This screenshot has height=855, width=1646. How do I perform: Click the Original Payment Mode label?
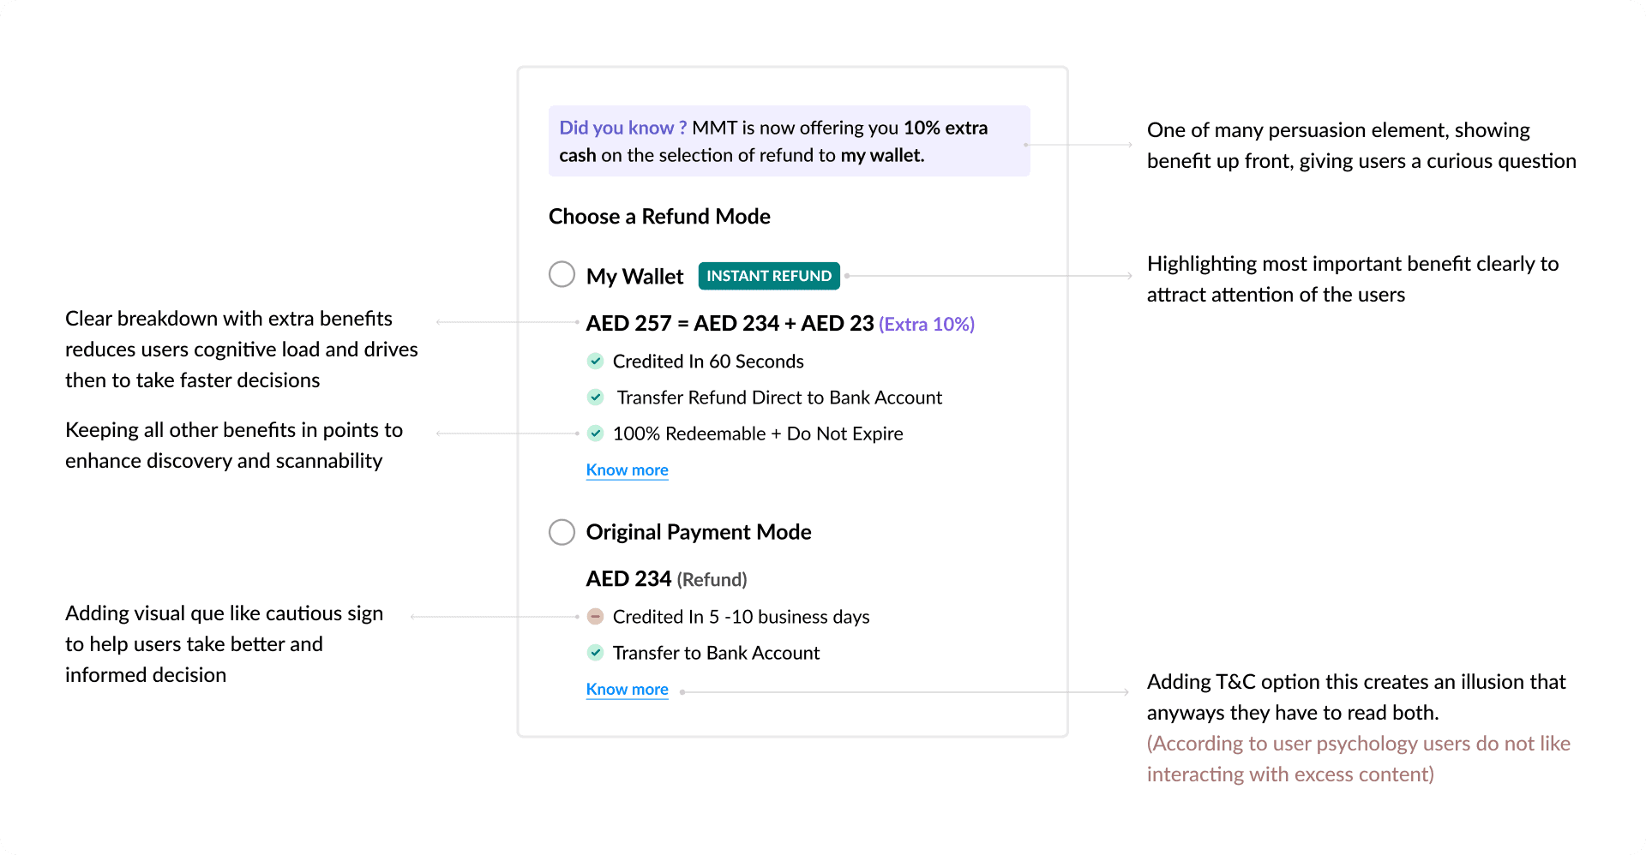point(698,532)
